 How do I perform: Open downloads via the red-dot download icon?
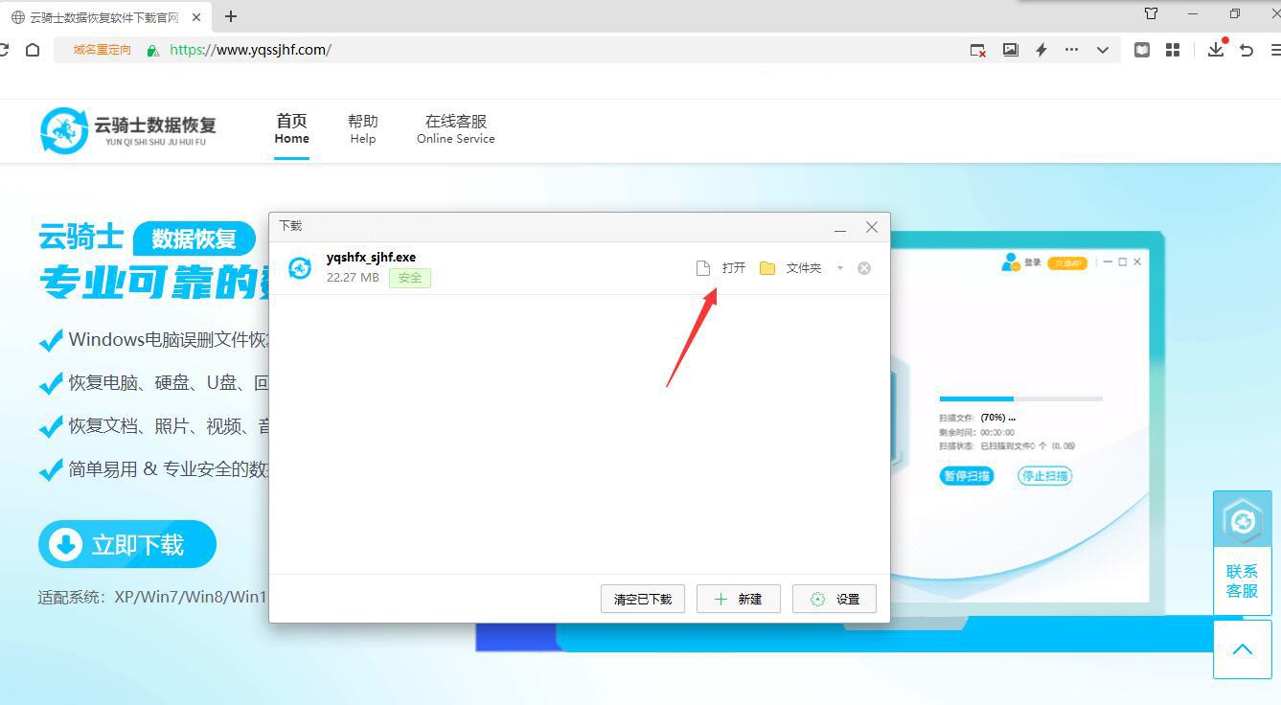coord(1215,49)
